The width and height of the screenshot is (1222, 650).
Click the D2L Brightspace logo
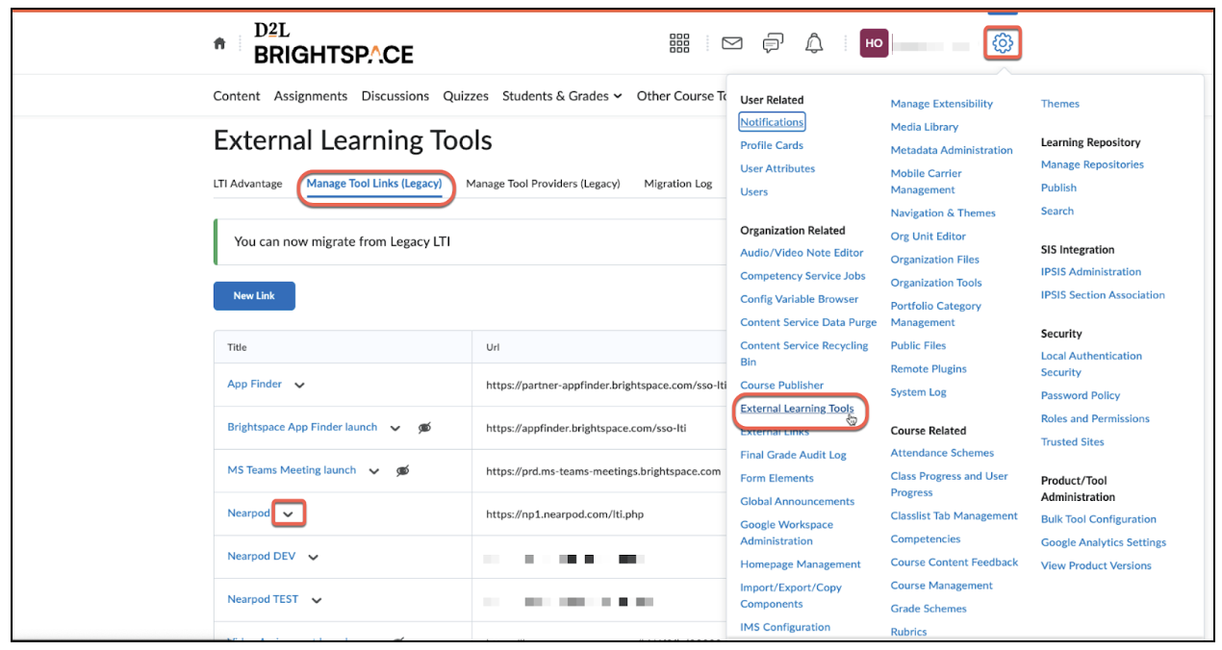(333, 43)
